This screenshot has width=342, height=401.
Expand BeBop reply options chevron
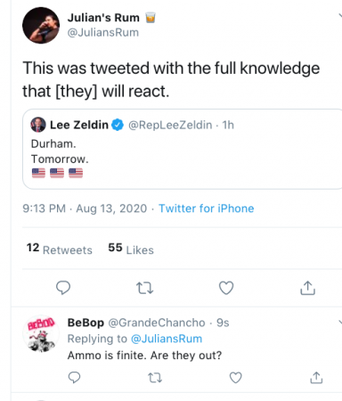340,322
